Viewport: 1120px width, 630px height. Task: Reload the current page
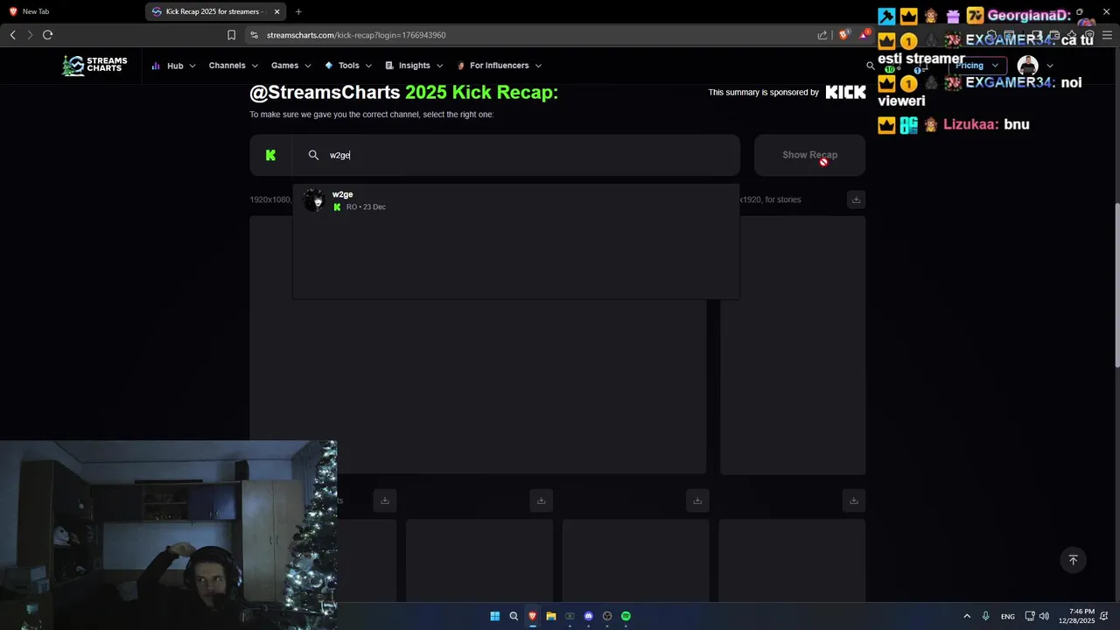coord(48,35)
